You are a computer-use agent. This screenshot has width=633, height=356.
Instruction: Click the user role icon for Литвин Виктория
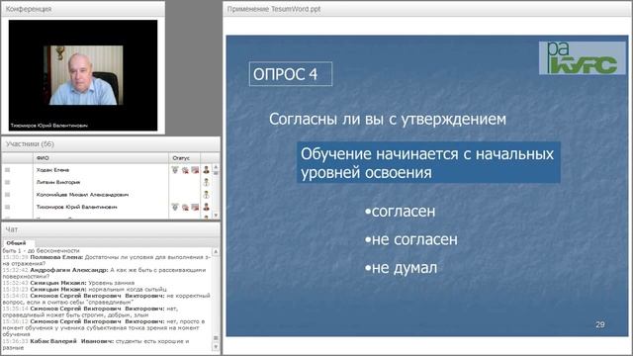click(x=207, y=182)
